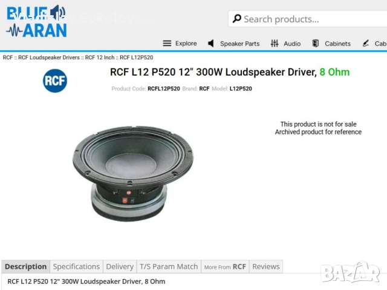Click the loudspeaker driver product image
This screenshot has width=387, height=290.
pyautogui.click(x=133, y=174)
